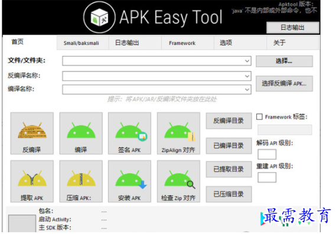Click the ZipAlign 对齐 icon button
This screenshot has width=336, height=234.
[x=178, y=133]
